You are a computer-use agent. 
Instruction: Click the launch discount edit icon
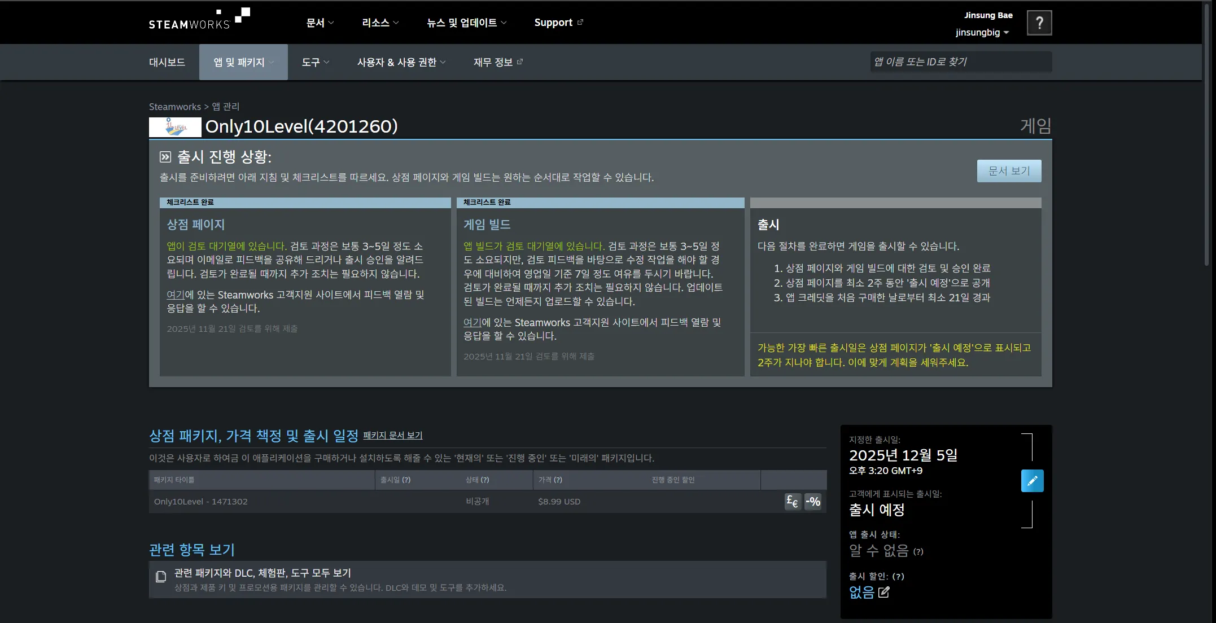click(x=884, y=592)
